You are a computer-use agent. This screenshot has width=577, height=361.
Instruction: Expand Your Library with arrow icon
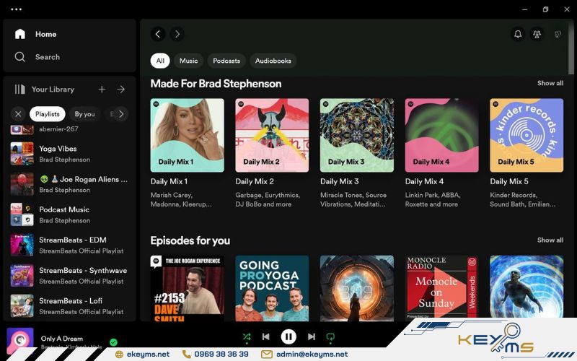[120, 89]
